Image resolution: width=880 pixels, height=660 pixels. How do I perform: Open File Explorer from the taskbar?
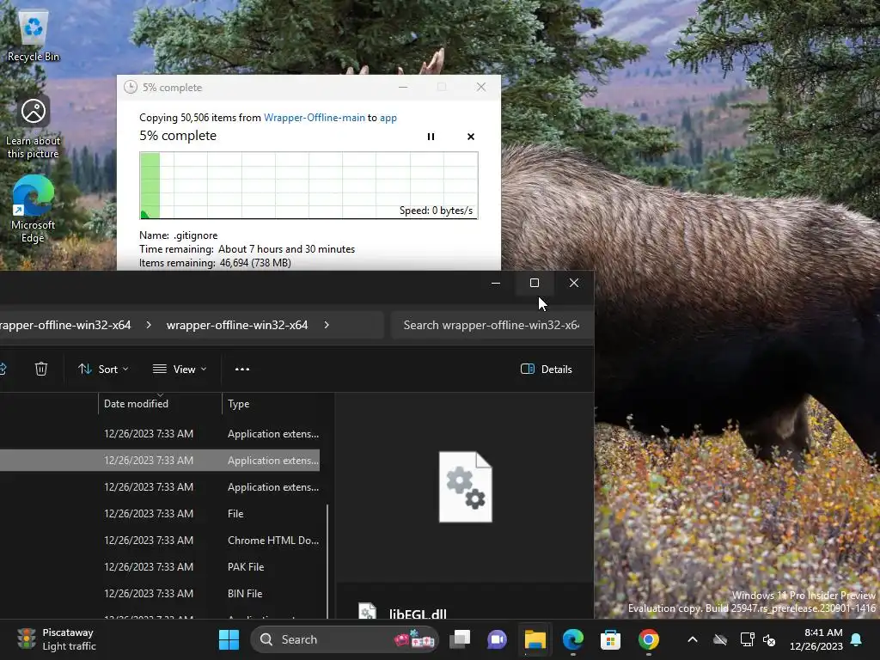pos(535,639)
